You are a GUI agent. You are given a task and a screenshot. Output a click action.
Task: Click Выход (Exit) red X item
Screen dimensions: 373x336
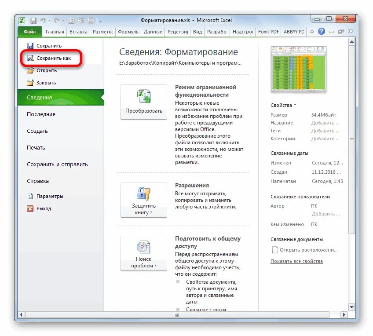click(39, 208)
